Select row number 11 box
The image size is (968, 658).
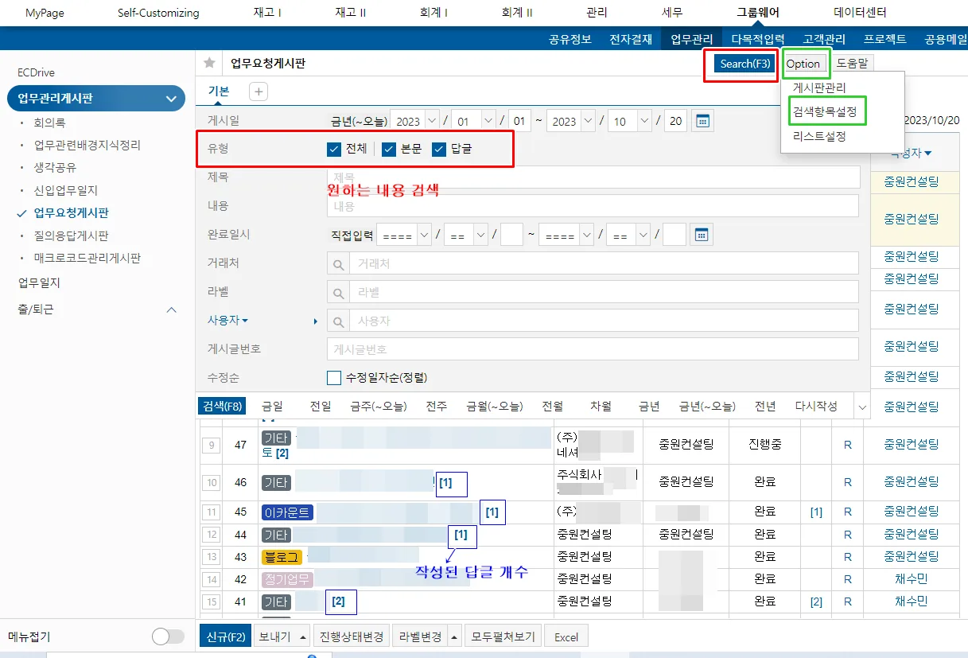pos(211,512)
